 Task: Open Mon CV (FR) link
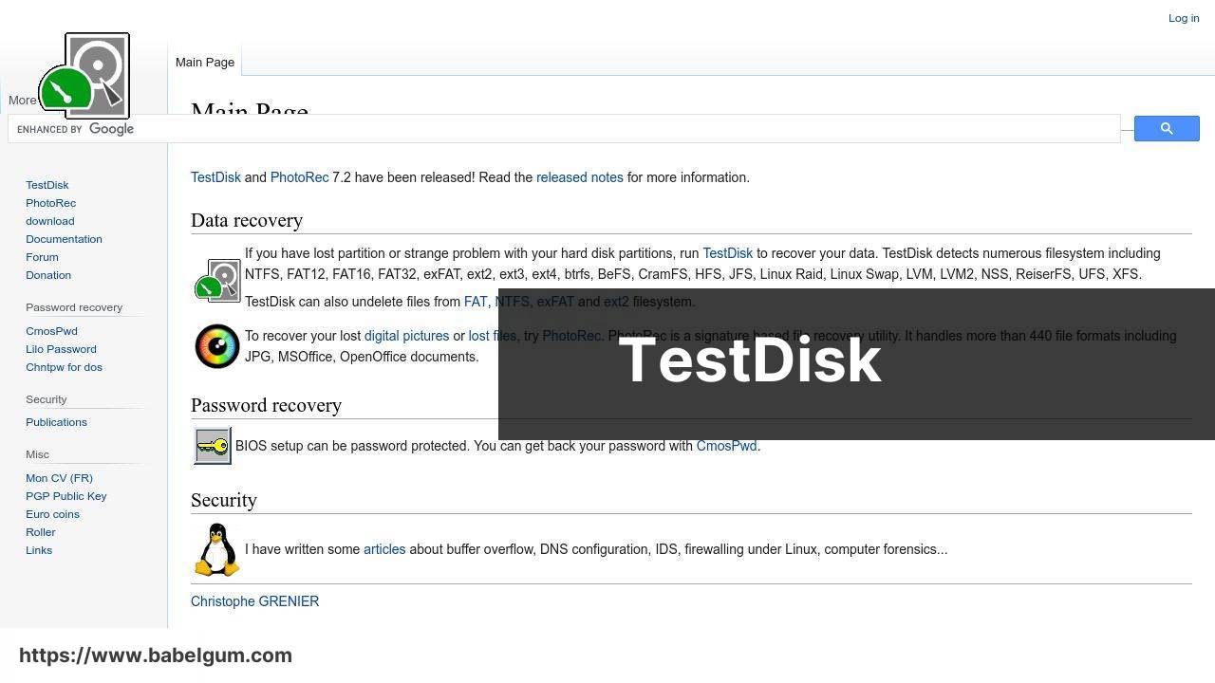click(x=59, y=478)
